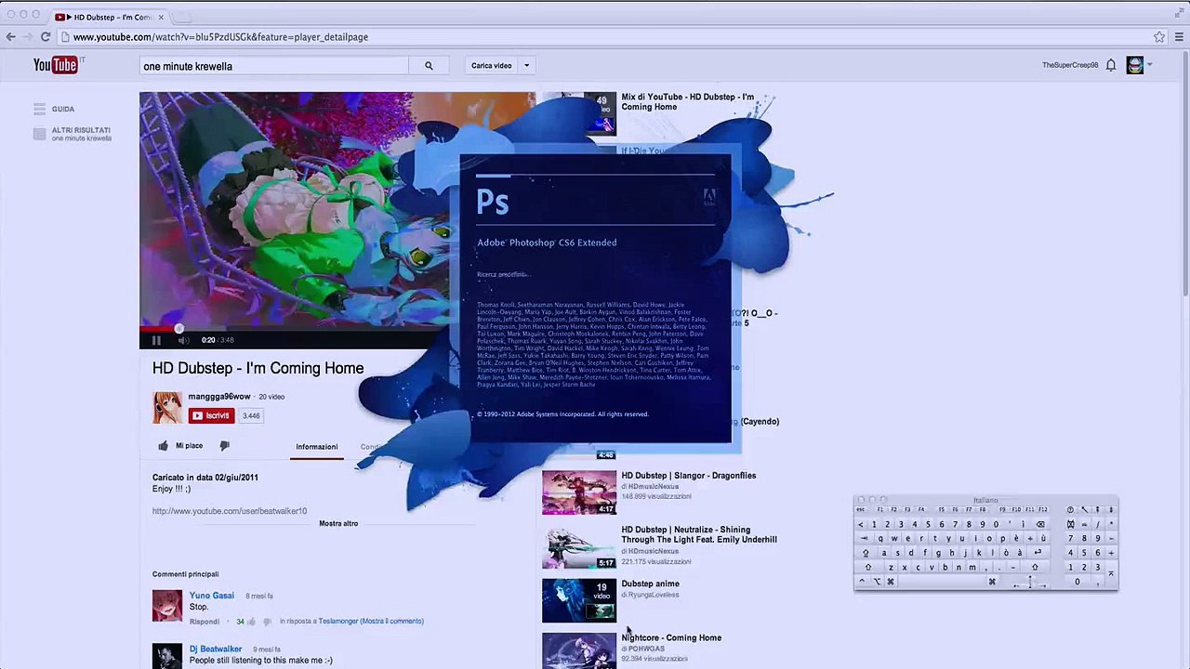
Task: Open the Teslamonger (Mostra il commento) link
Action: pyautogui.click(x=371, y=622)
